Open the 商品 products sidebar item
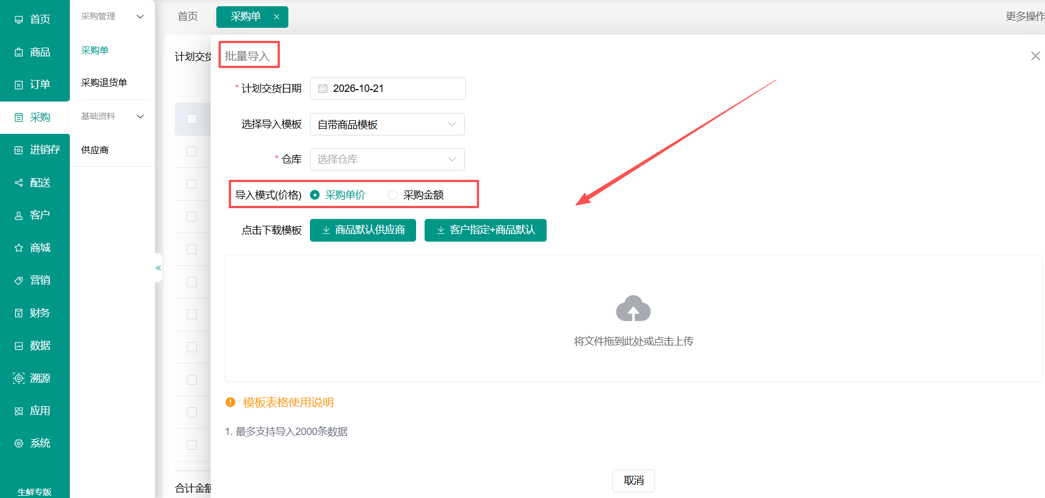The width and height of the screenshot is (1045, 498). pyautogui.click(x=35, y=52)
